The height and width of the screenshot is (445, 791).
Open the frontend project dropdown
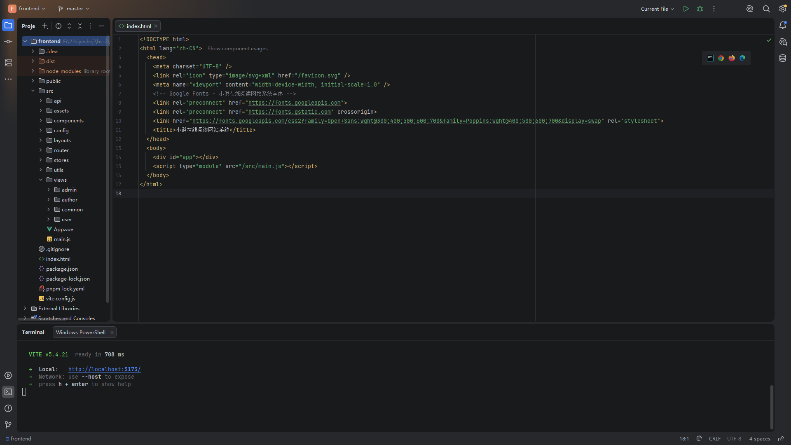point(27,9)
